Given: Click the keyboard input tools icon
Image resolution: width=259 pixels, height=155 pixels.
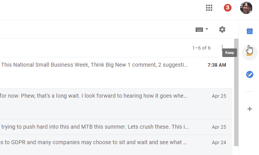Looking at the screenshot, I should pyautogui.click(x=199, y=29).
